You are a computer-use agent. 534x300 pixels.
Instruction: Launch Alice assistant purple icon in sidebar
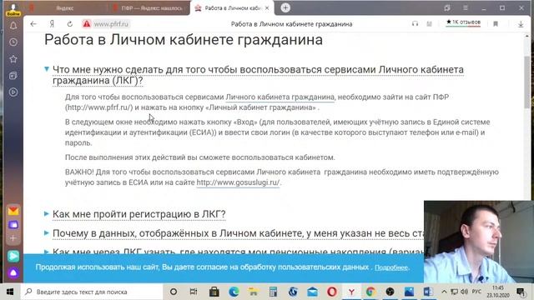pyautogui.click(x=13, y=272)
